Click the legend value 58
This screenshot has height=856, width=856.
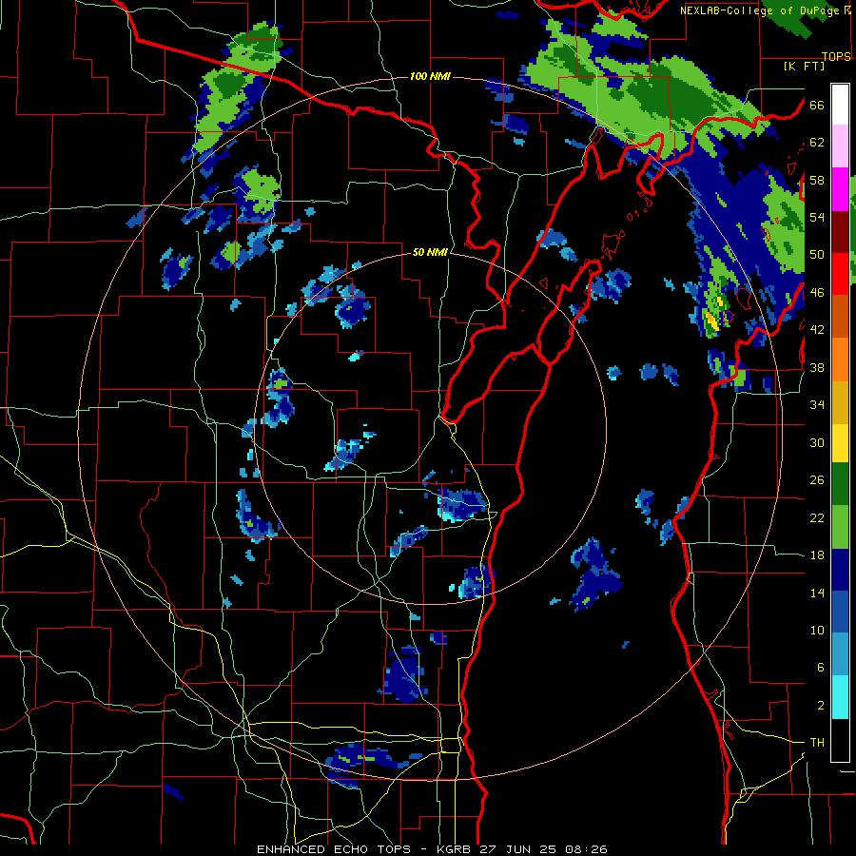pyautogui.click(x=817, y=180)
